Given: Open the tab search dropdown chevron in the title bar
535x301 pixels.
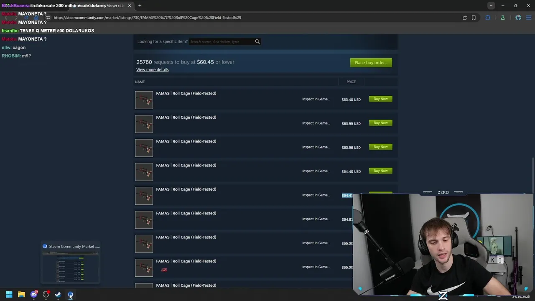Looking at the screenshot, I should click(x=491, y=5).
